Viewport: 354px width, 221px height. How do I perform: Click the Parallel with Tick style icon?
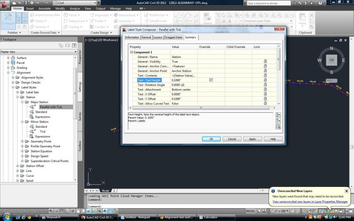pos(32,107)
